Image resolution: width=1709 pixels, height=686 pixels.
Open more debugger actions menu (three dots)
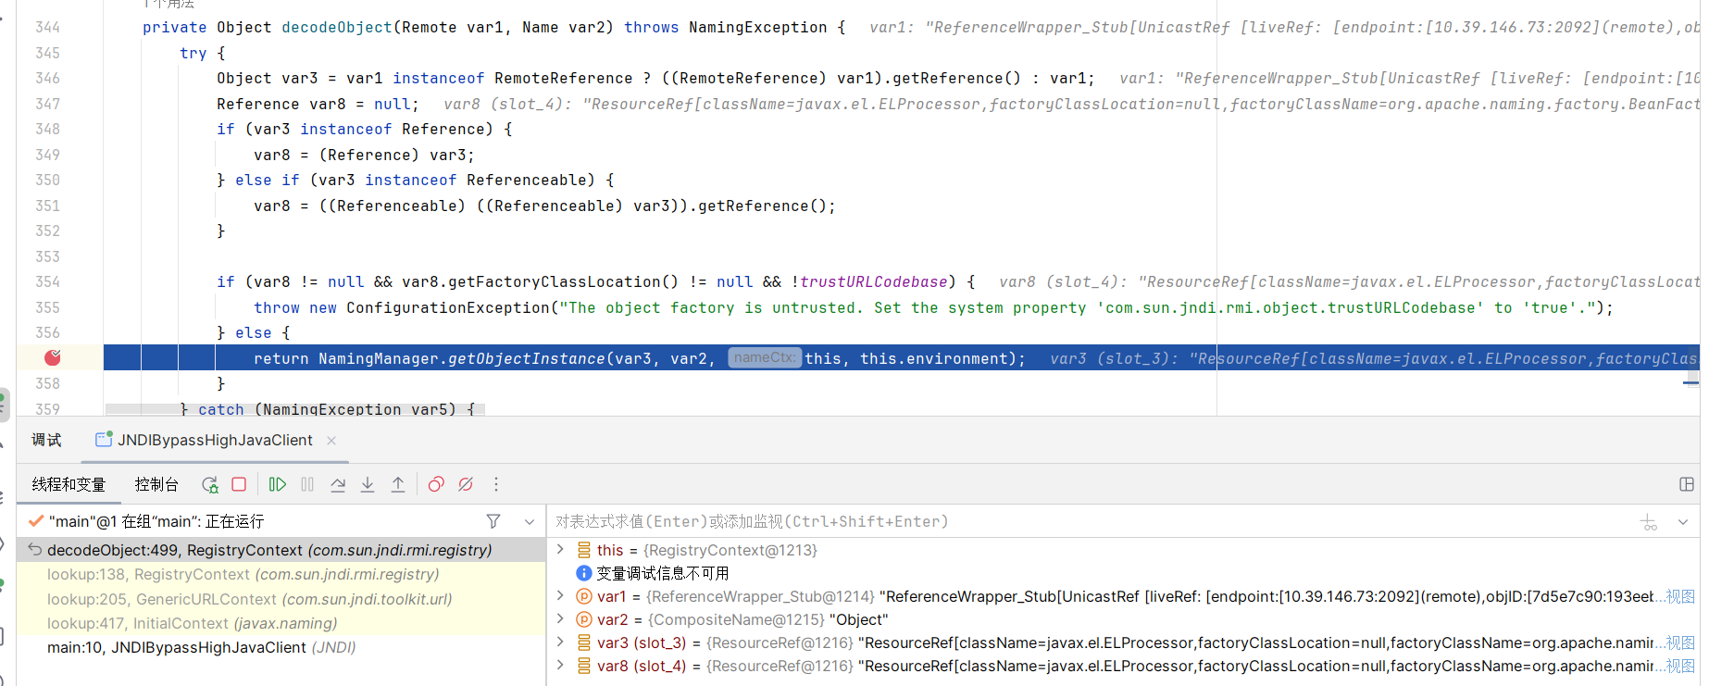click(496, 484)
